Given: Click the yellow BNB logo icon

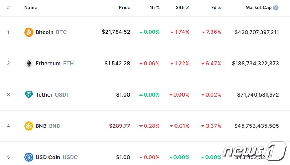Looking at the screenshot, I should [x=29, y=126].
